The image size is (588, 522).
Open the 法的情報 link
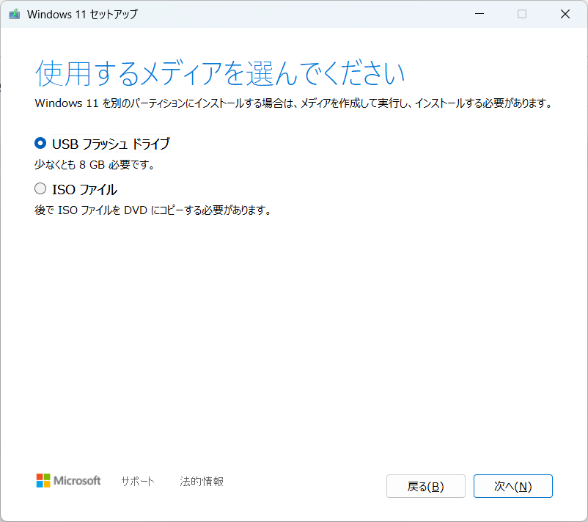(202, 481)
